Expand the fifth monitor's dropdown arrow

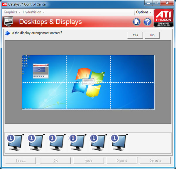106,135
